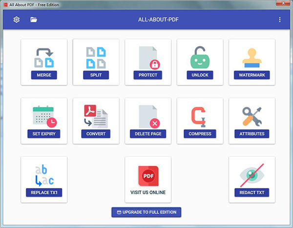Click UPGRADE TO FULL EDITION button
Viewport: 293px width, 228px height.
click(x=146, y=212)
